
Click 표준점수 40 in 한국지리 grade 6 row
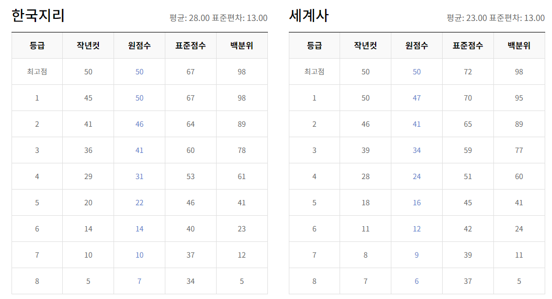click(190, 229)
